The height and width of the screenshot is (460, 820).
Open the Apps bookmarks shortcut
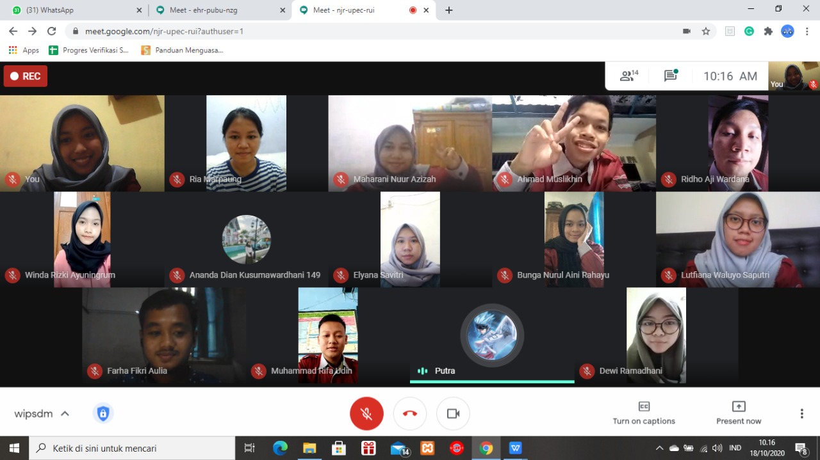pyautogui.click(x=24, y=50)
